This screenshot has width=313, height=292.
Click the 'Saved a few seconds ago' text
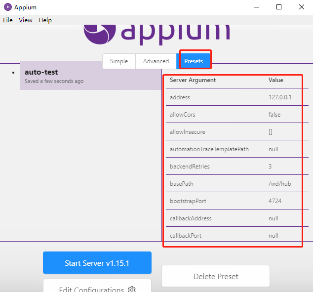pos(54,81)
